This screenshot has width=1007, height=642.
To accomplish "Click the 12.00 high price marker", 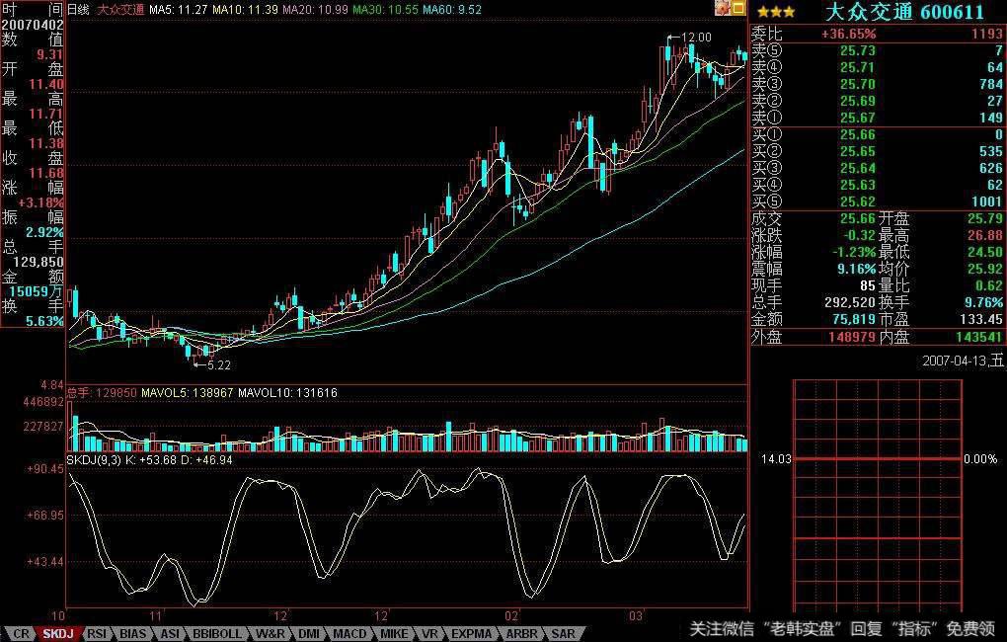I will (x=695, y=38).
